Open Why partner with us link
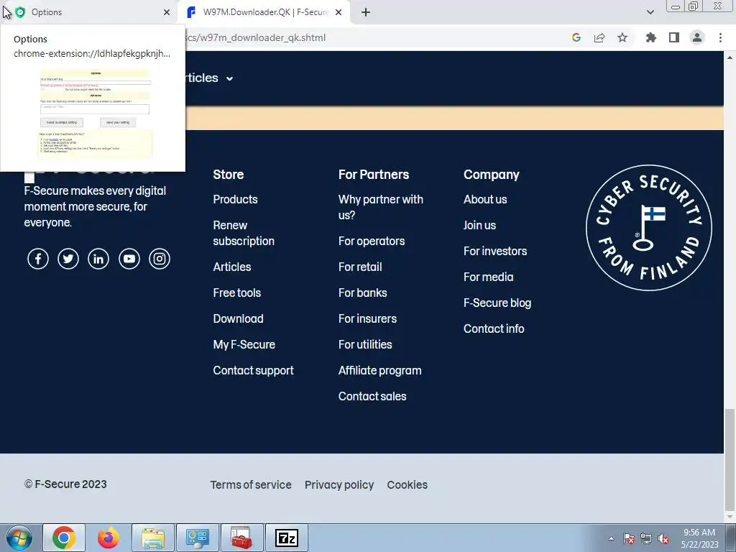Screen dimensions: 736x552 pos(381,207)
